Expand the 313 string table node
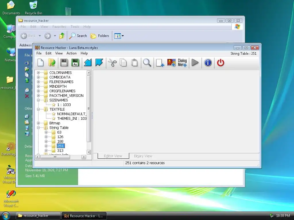This screenshot has height=220, width=294. tap(46, 150)
